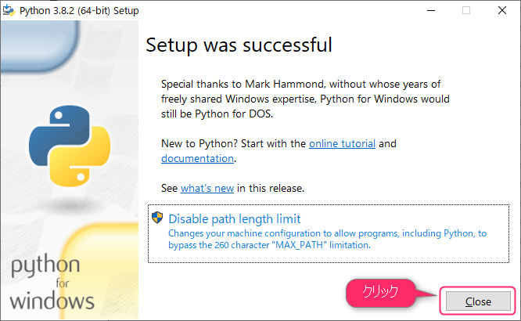Close the setup window with the X icon
Image resolution: width=521 pixels, height=321 pixels.
(502, 11)
